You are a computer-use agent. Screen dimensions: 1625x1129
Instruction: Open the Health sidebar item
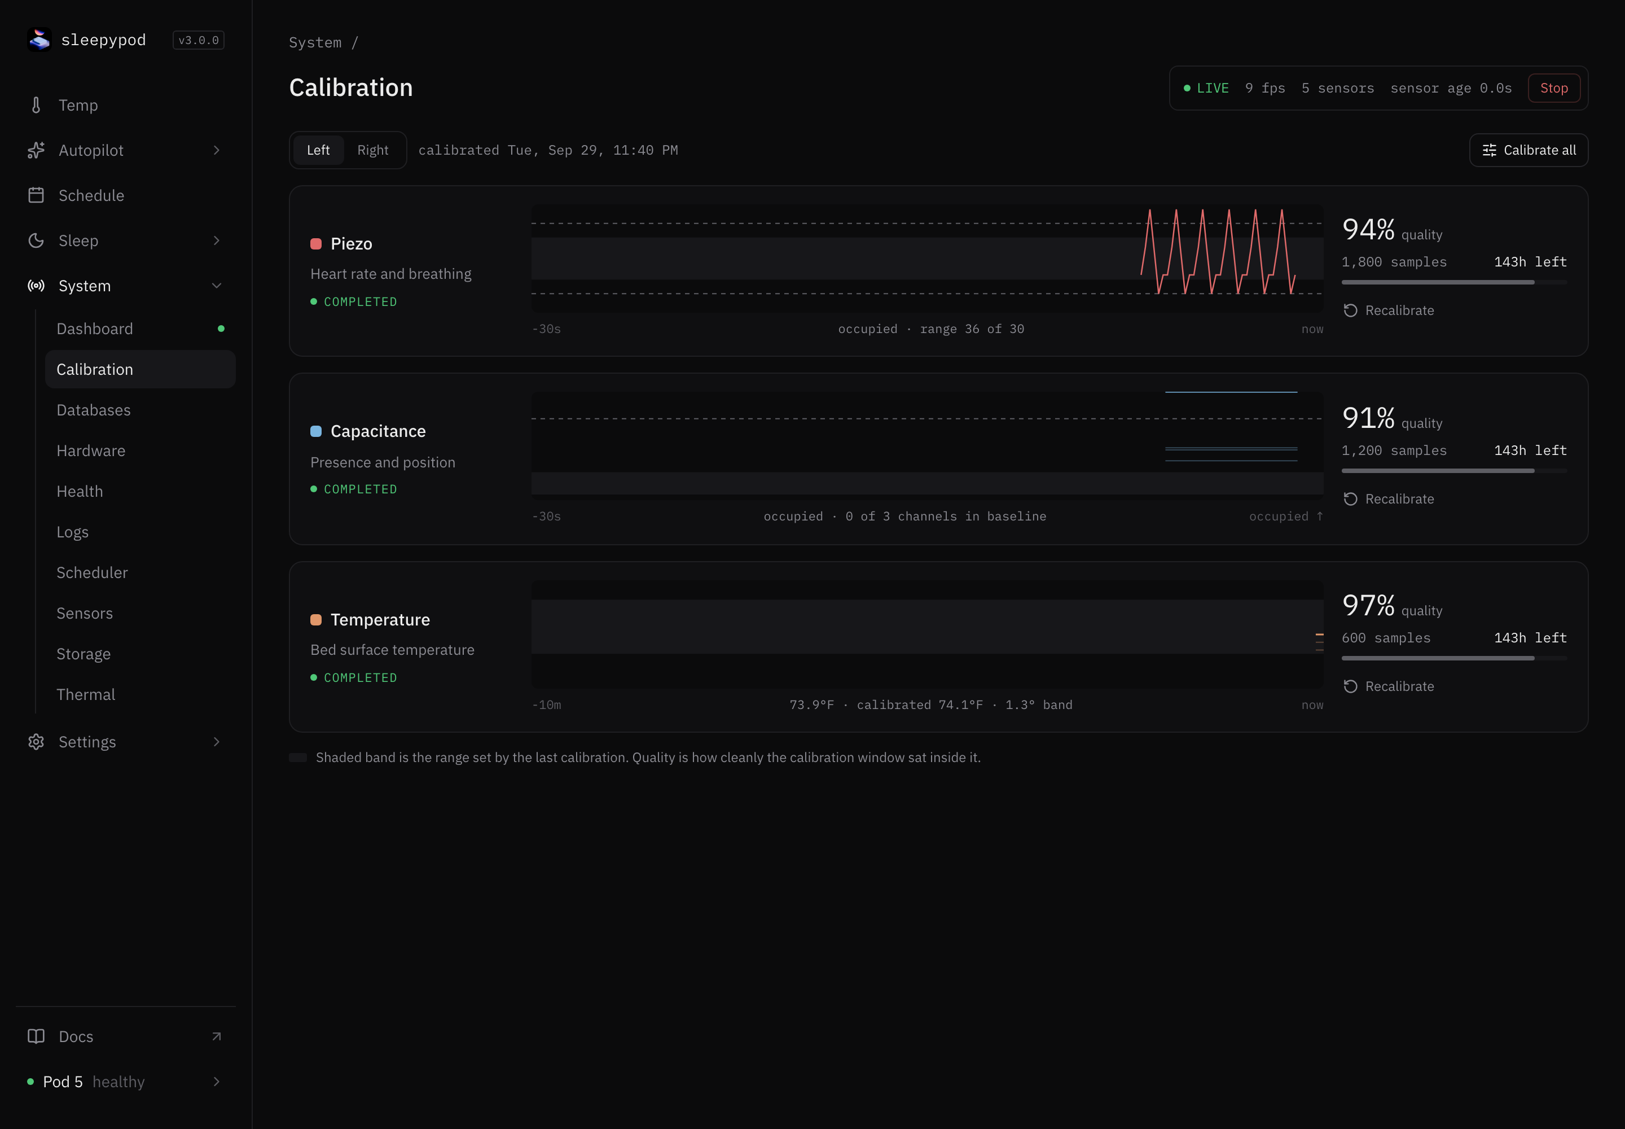pyautogui.click(x=140, y=491)
